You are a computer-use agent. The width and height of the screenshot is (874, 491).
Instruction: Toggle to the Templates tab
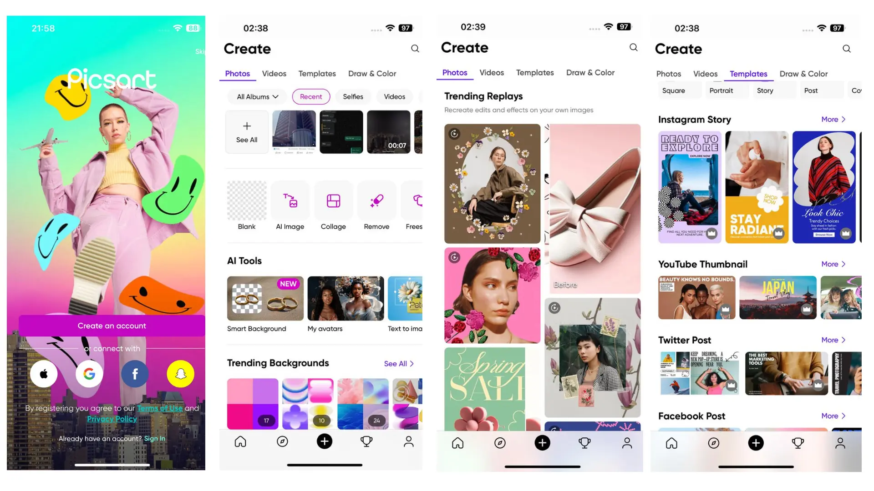point(317,73)
